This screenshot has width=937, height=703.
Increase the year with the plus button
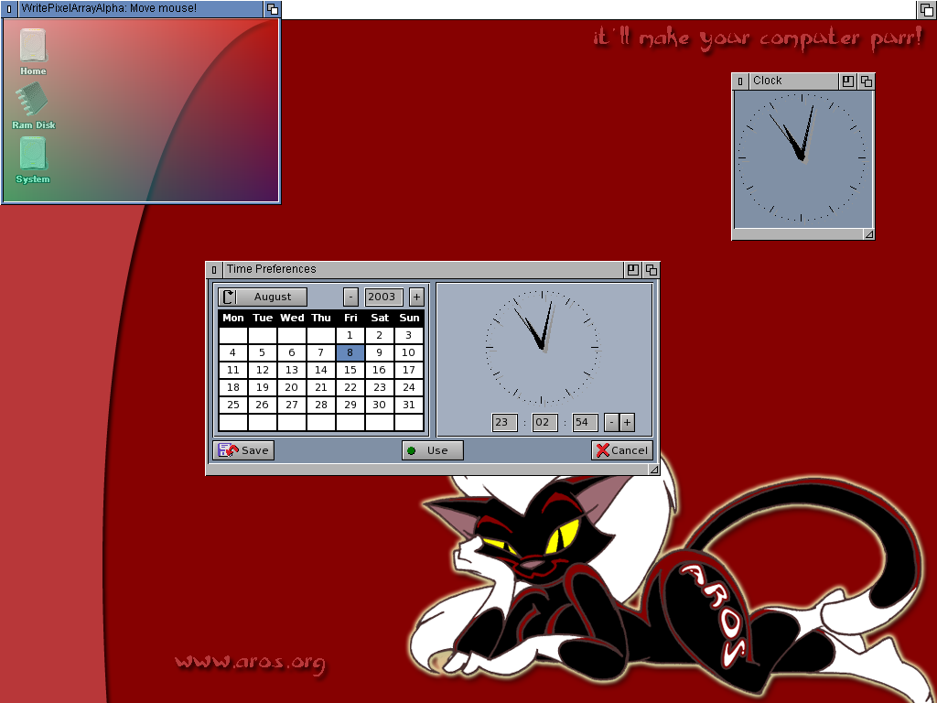pos(416,297)
